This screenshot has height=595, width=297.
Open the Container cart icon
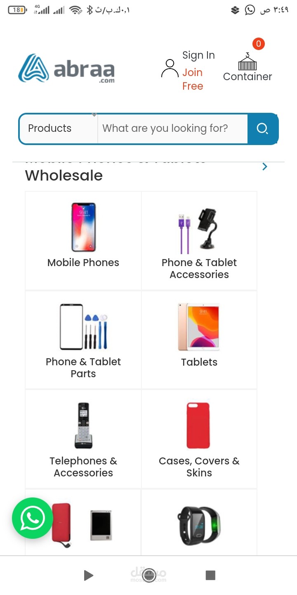click(247, 64)
